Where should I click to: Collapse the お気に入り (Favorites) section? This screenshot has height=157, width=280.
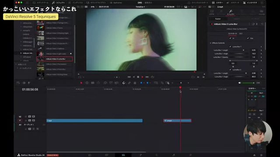pos(16,65)
